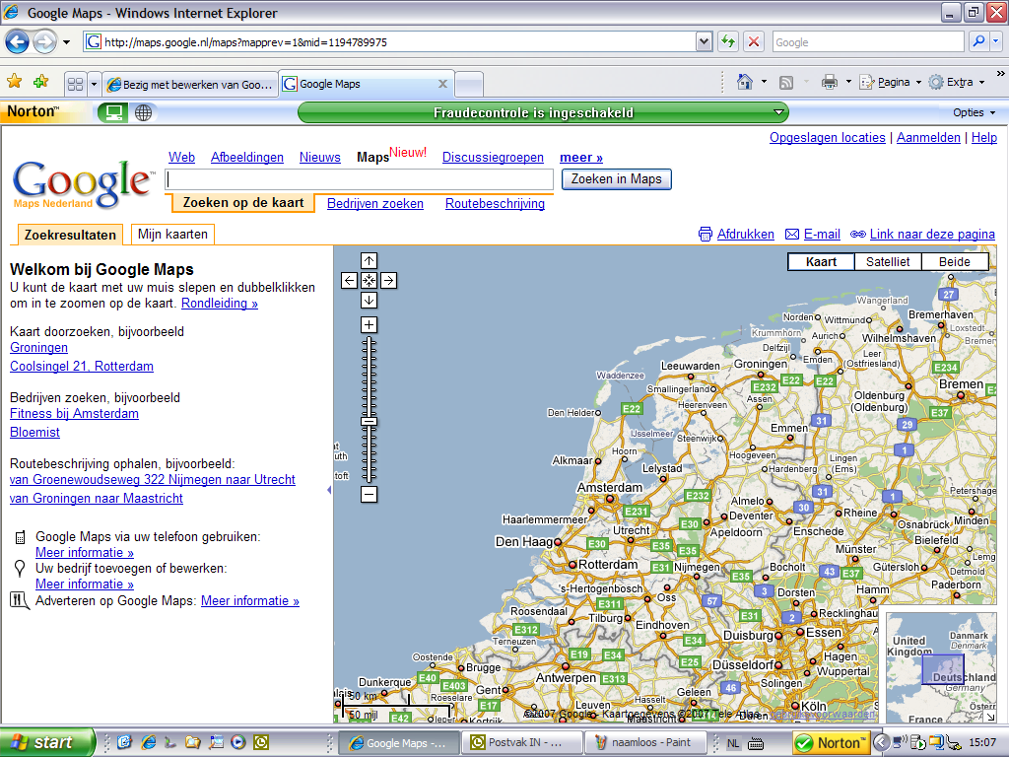This screenshot has width=1009, height=757.
Task: Switch to the 'Bezig met bewerken van Goo...' tab
Action: [190, 85]
